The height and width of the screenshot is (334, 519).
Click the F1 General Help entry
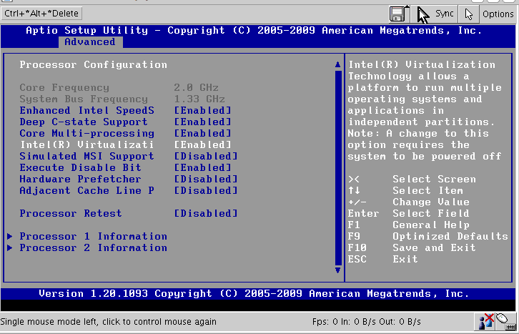point(408,225)
